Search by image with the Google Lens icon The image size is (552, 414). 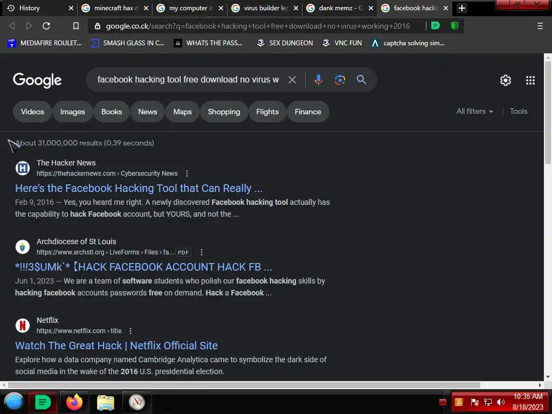pyautogui.click(x=340, y=80)
